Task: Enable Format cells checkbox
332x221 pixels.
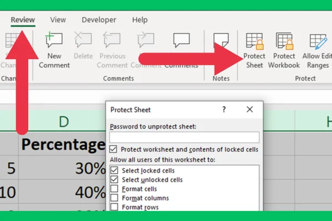Action: click(x=115, y=188)
